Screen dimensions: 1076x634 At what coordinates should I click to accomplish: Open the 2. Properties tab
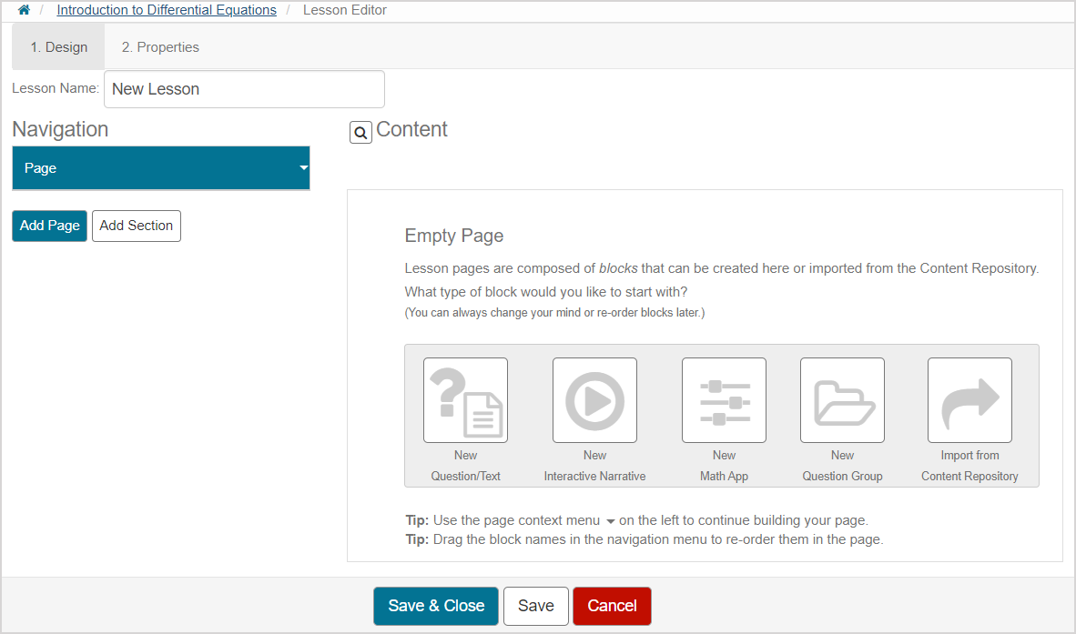(160, 47)
